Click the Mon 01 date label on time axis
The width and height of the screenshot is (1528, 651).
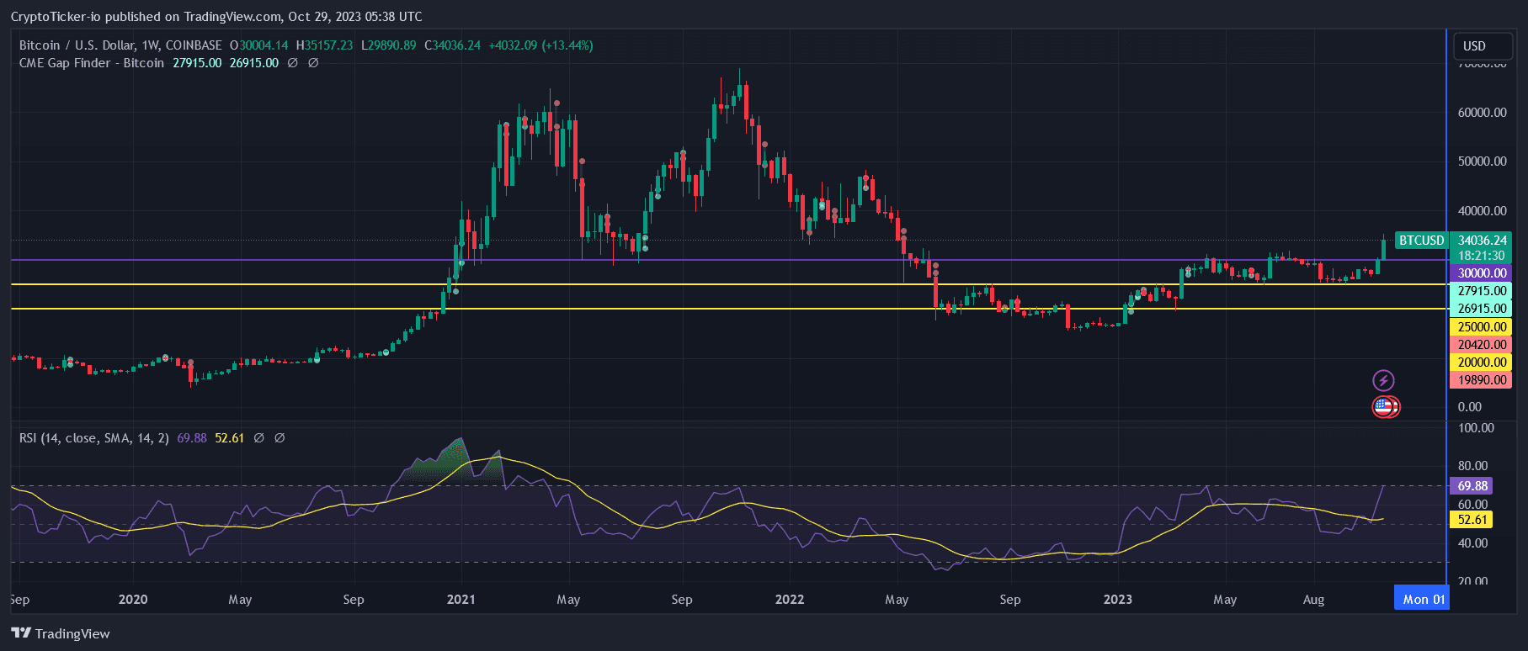(x=1423, y=600)
